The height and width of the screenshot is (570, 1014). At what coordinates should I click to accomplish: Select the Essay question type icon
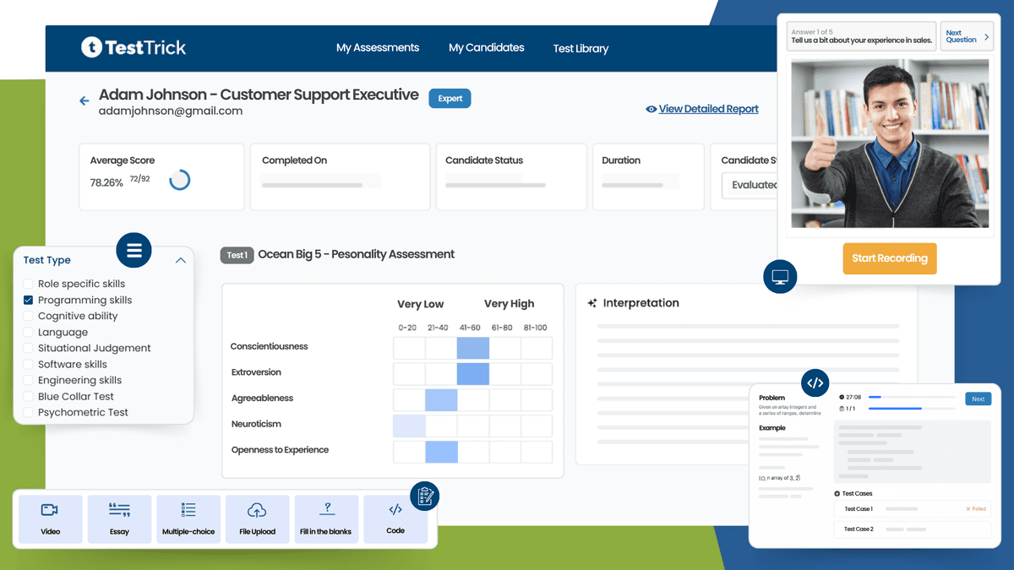[x=119, y=518]
